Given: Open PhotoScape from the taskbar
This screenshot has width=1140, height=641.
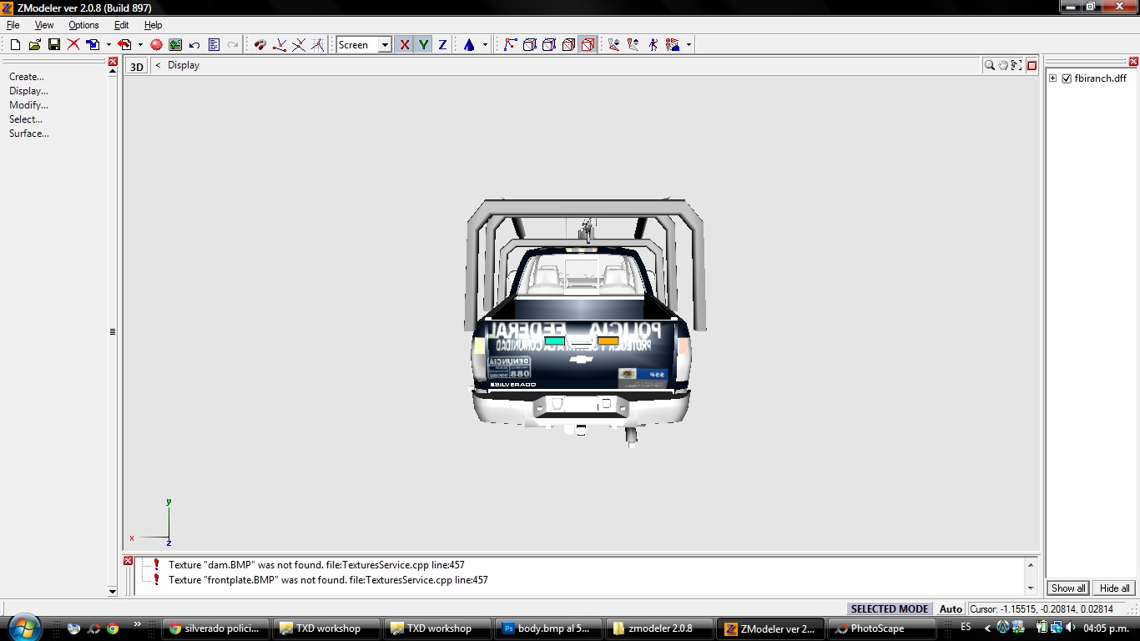Looking at the screenshot, I should tap(881, 628).
